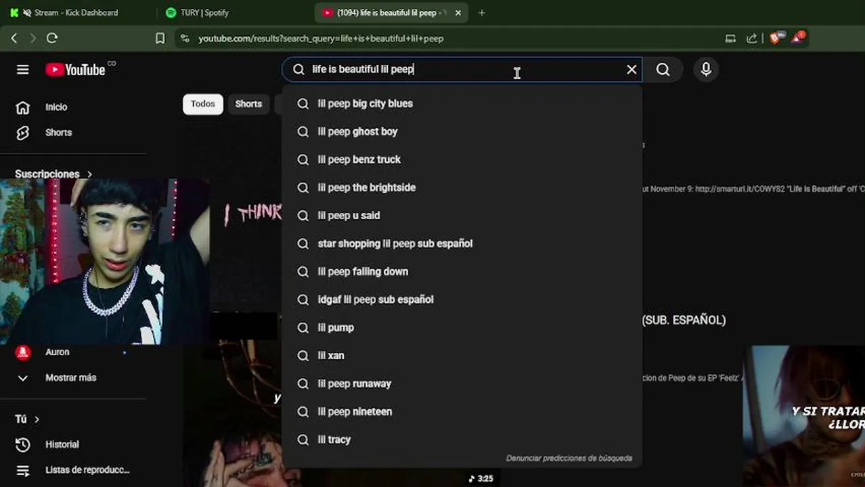
Task: Go back with the browser back arrow
Action: (x=14, y=39)
